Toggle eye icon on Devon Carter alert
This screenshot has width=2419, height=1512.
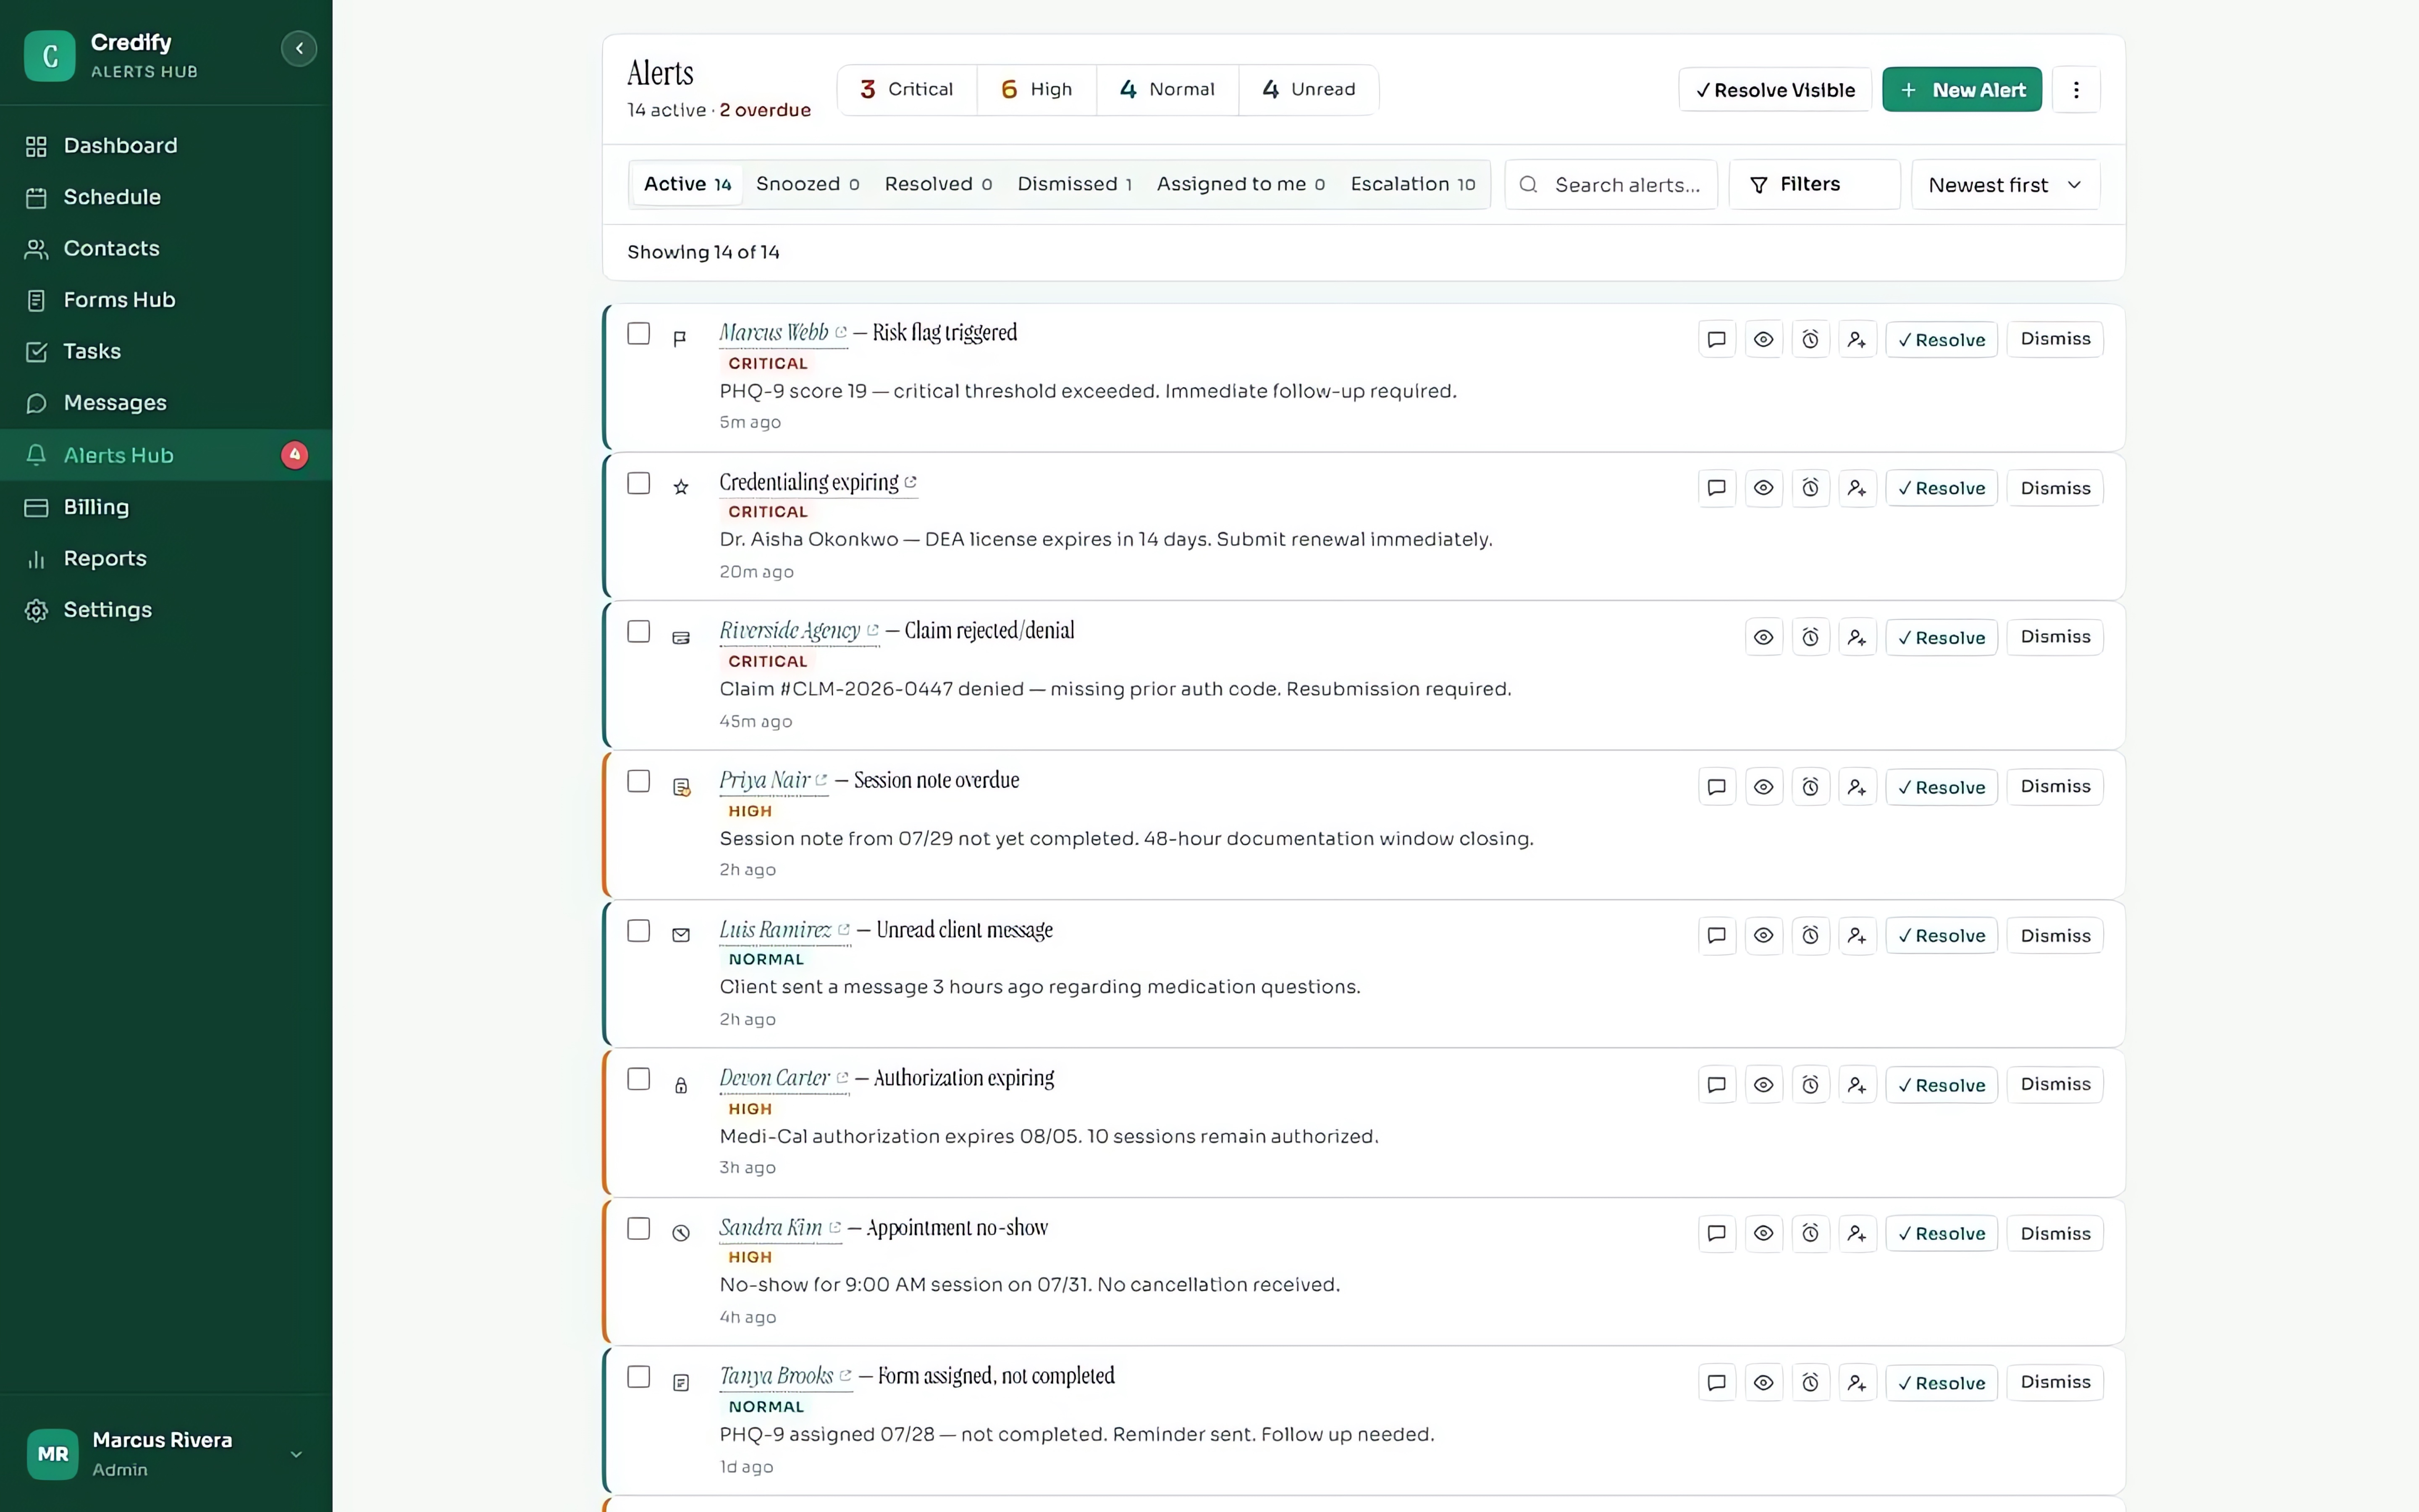click(1763, 1085)
